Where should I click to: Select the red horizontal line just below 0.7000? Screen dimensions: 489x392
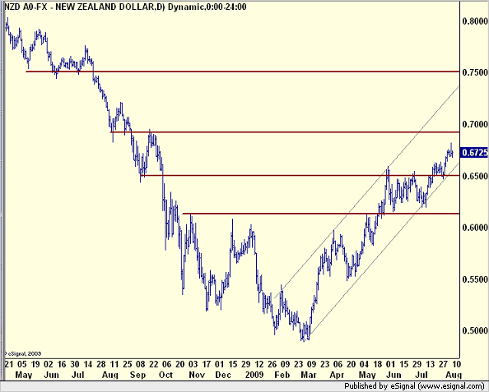pyautogui.click(x=285, y=132)
